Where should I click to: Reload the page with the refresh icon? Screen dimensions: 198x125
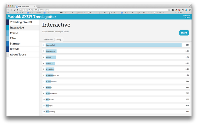(x=15, y=10)
